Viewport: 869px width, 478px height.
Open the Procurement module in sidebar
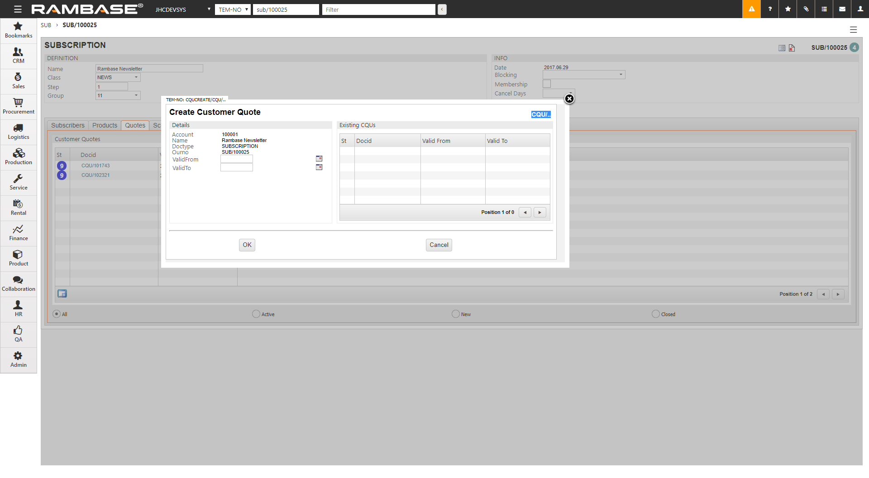tap(19, 107)
